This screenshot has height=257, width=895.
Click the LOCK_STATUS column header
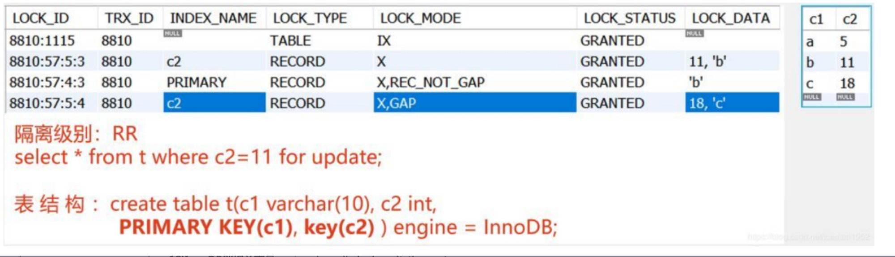(x=629, y=18)
